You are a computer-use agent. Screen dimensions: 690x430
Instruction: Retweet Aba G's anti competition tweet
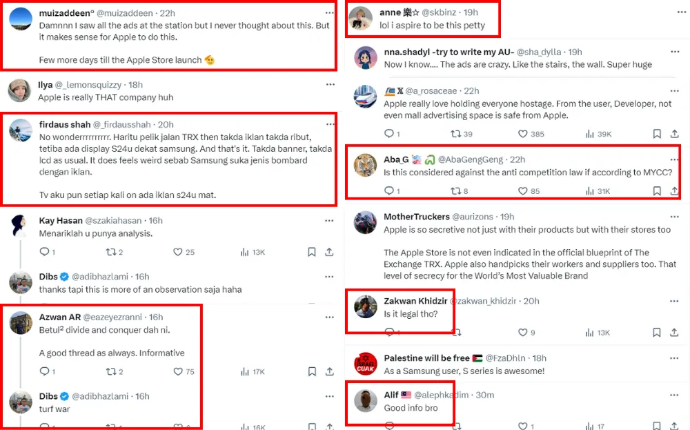tap(455, 191)
